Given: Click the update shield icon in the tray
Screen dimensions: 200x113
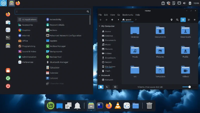Looking at the screenshot, I should coord(168,3).
